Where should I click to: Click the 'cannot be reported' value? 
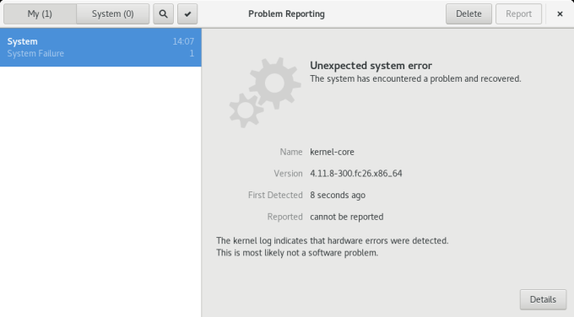(347, 217)
